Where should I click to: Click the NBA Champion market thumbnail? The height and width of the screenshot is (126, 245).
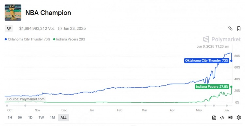click(13, 13)
